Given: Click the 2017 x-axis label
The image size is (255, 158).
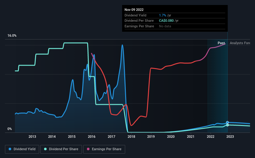Looking at the screenshot, I should (112, 137).
